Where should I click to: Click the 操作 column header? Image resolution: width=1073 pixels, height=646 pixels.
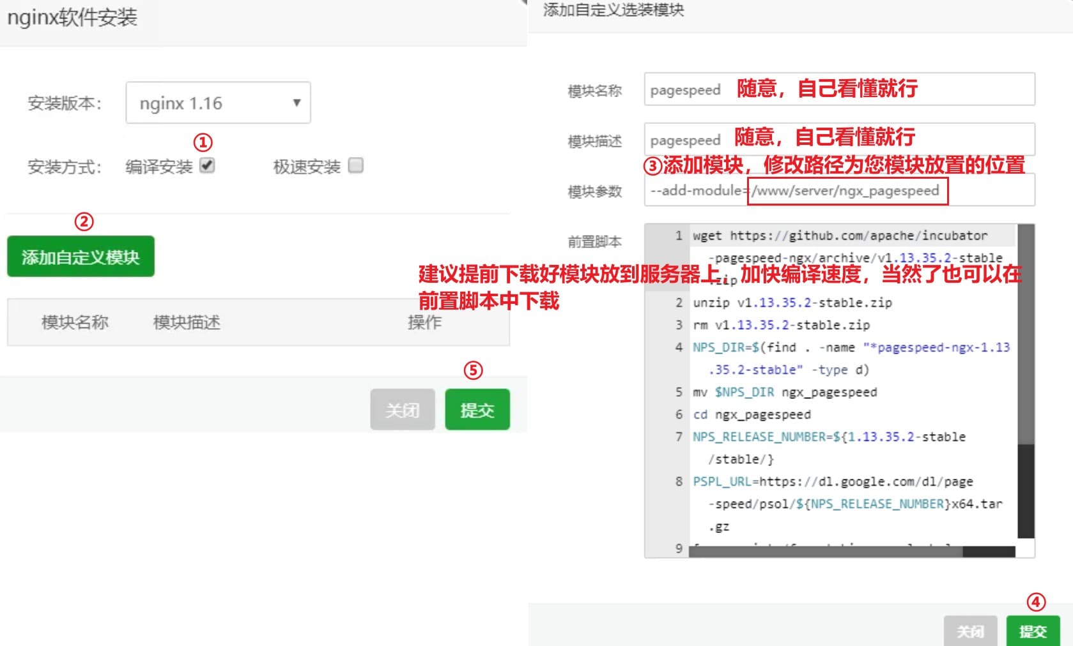point(424,322)
